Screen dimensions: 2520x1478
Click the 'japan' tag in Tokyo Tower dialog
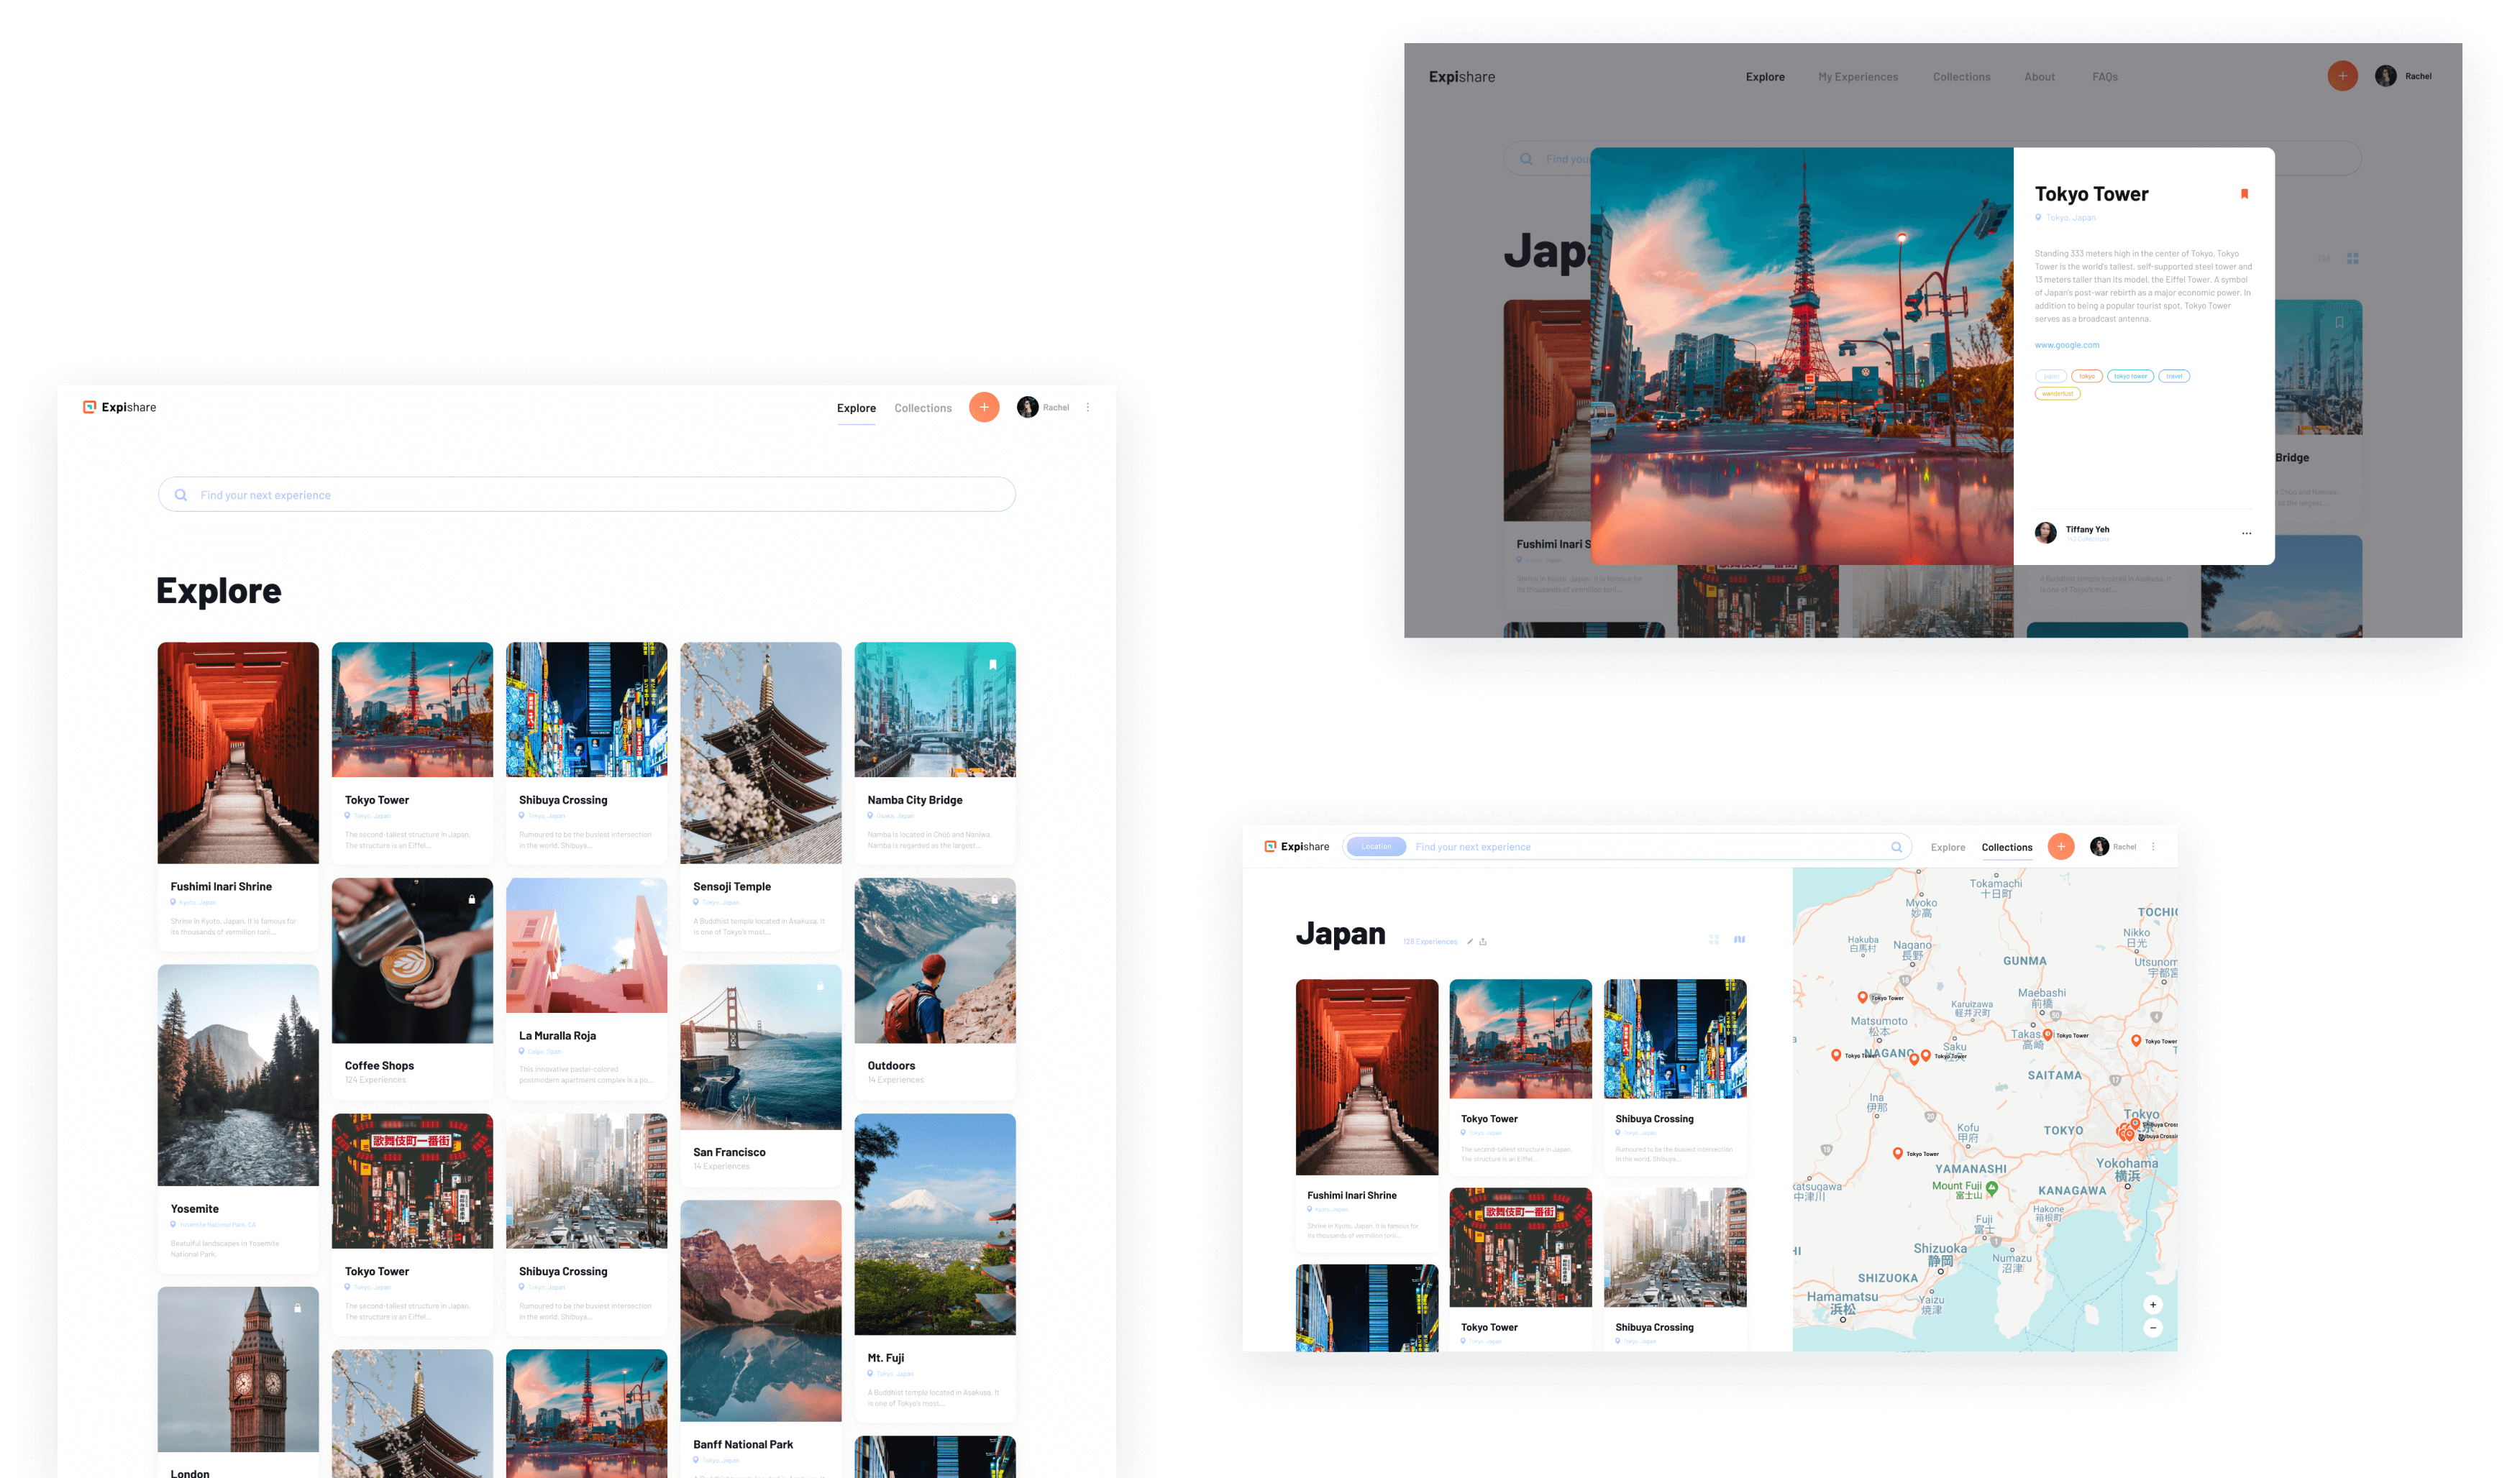click(2050, 376)
